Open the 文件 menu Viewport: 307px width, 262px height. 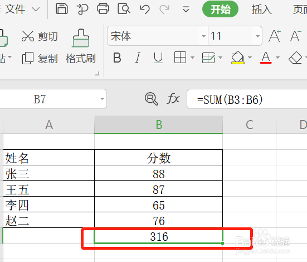click(15, 9)
